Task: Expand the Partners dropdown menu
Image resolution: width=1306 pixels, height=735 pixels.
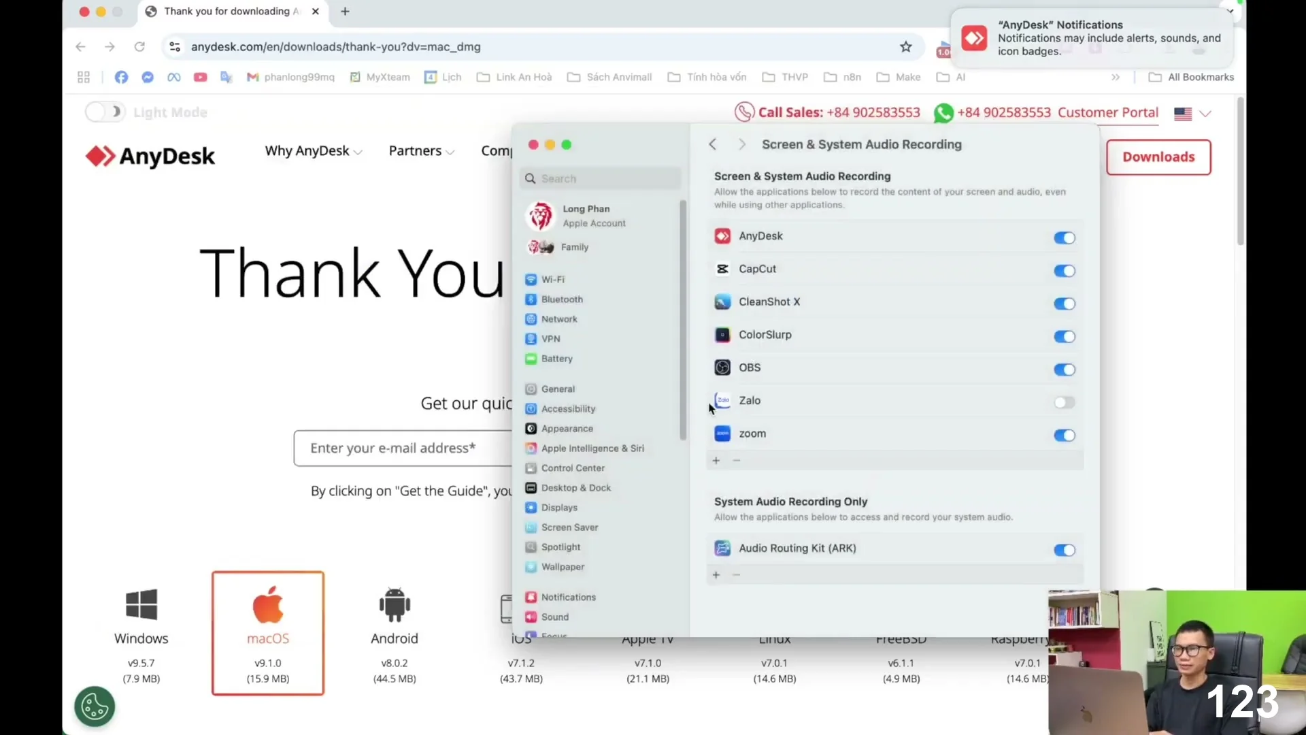Action: click(x=422, y=151)
